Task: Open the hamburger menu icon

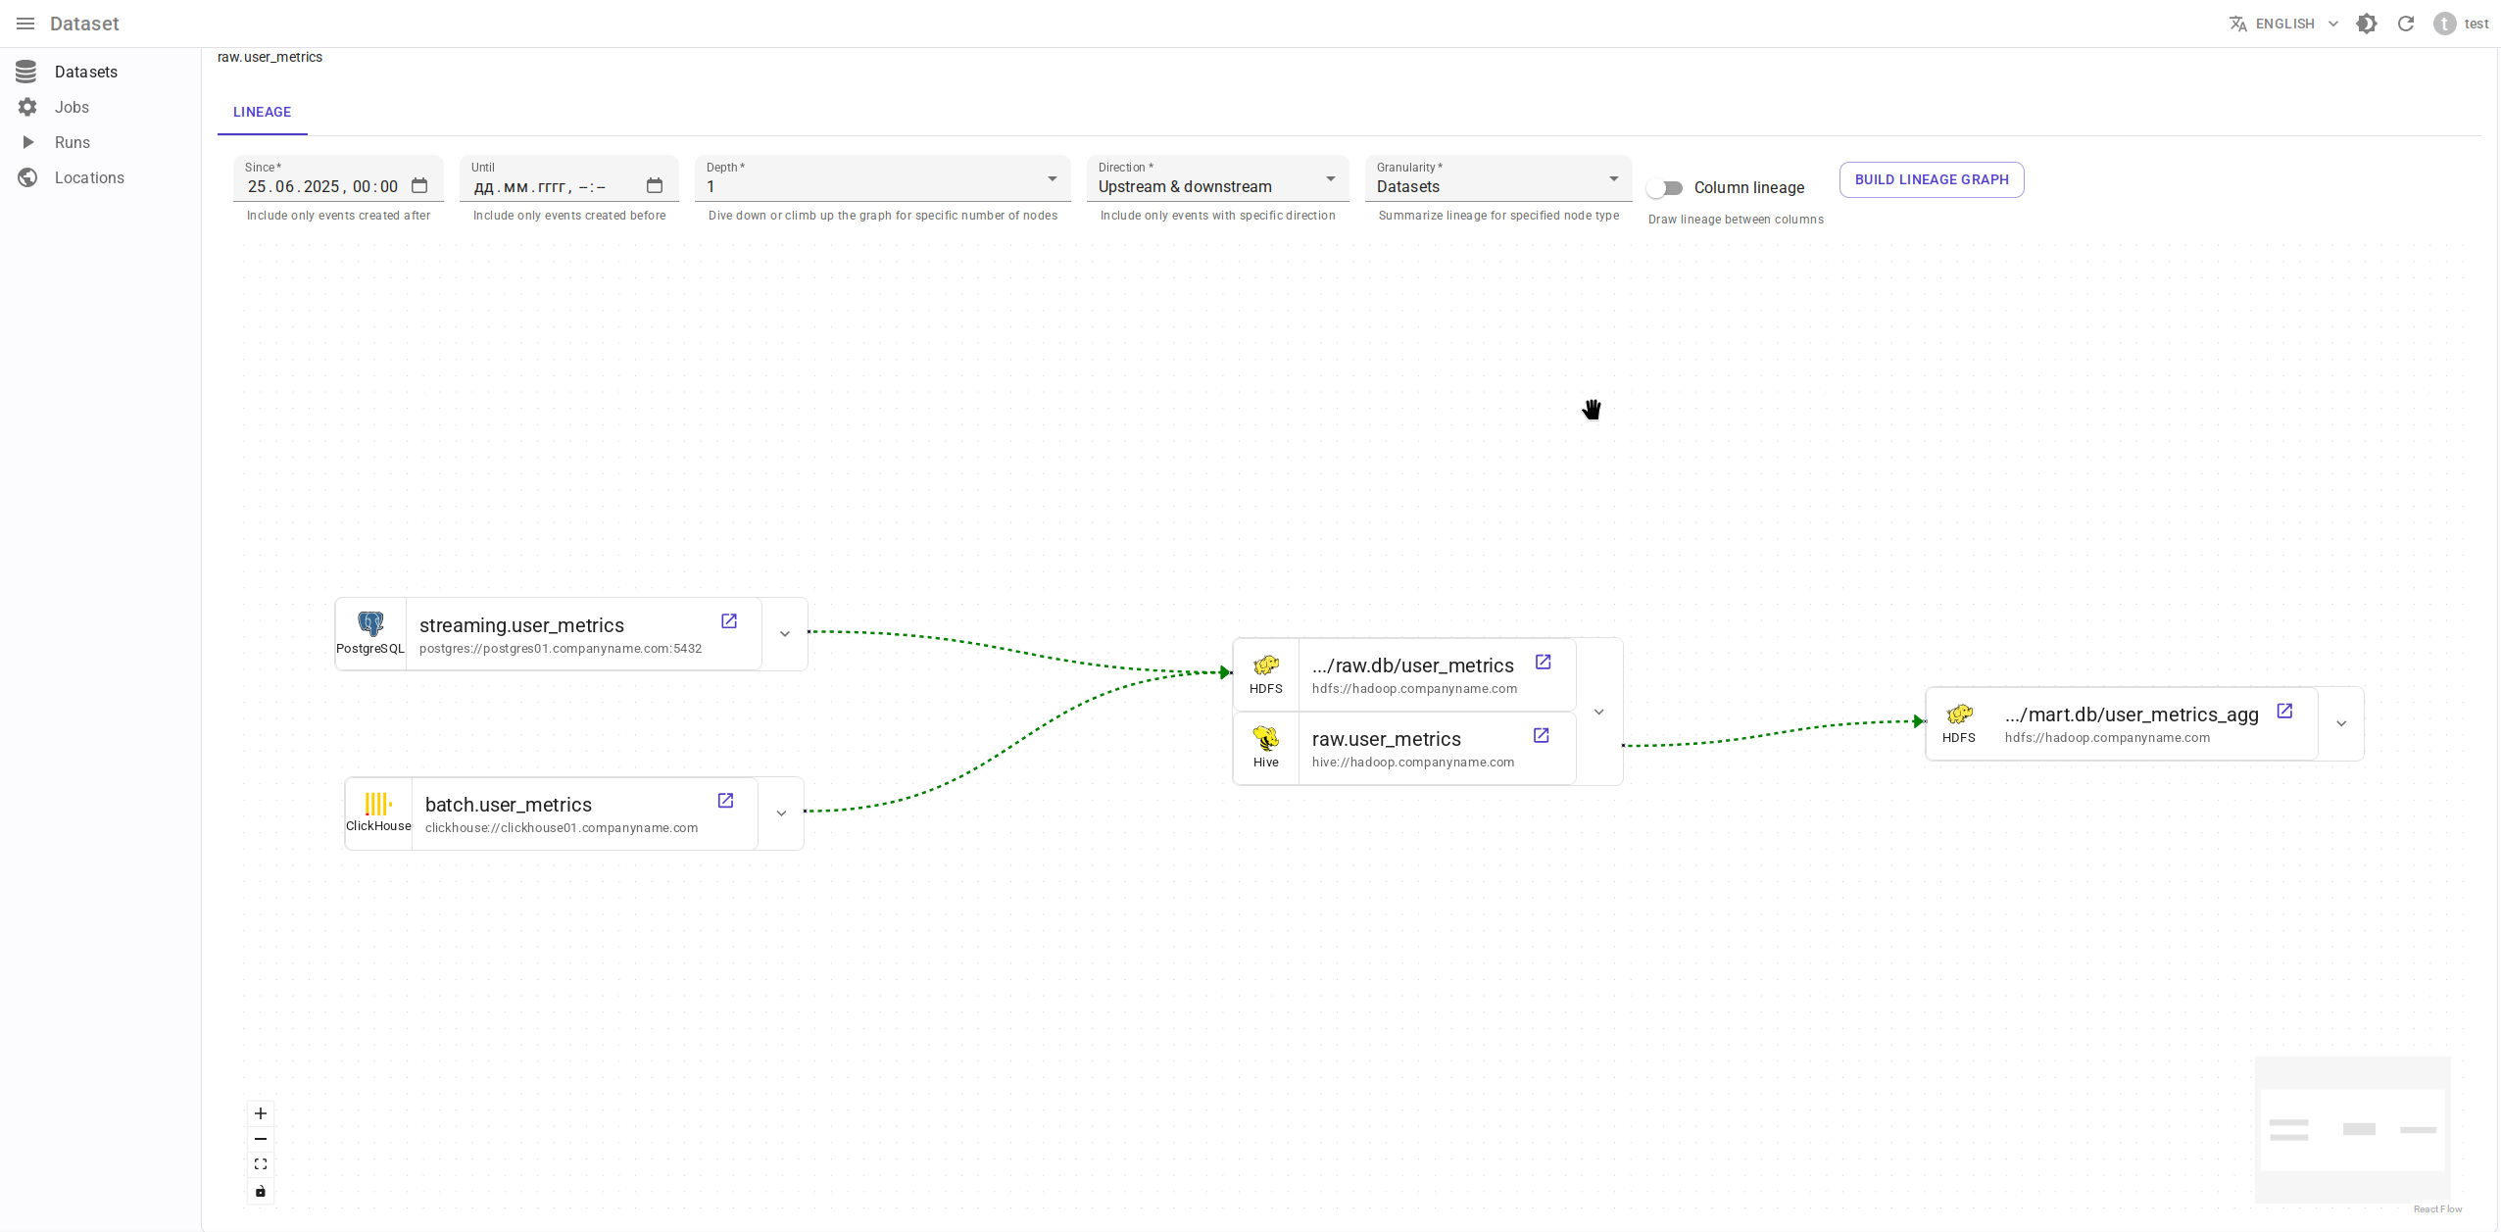Action: click(25, 24)
